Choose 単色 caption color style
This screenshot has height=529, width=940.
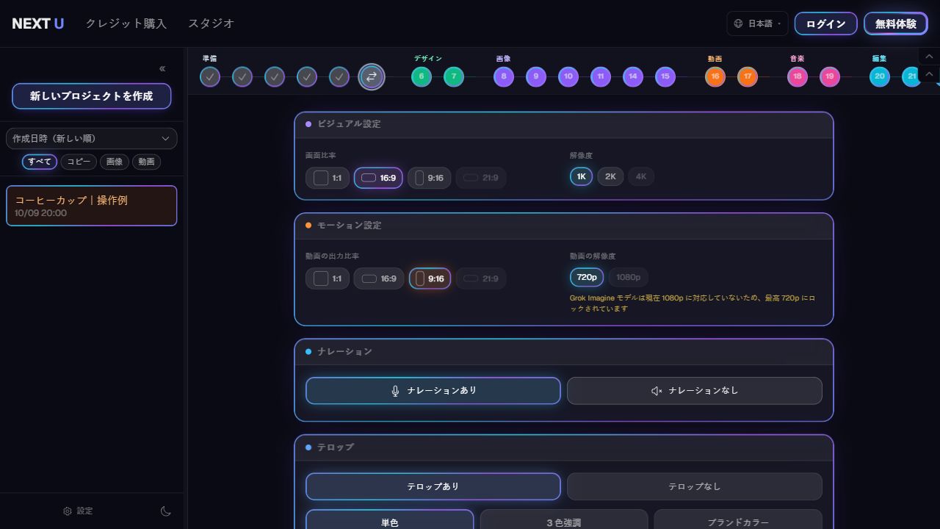click(x=390, y=519)
